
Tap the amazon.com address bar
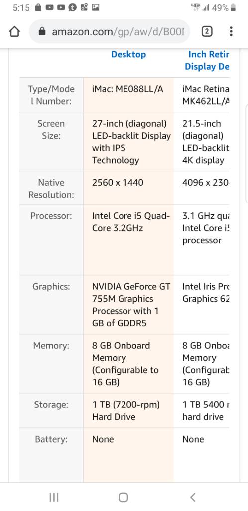pos(109,31)
